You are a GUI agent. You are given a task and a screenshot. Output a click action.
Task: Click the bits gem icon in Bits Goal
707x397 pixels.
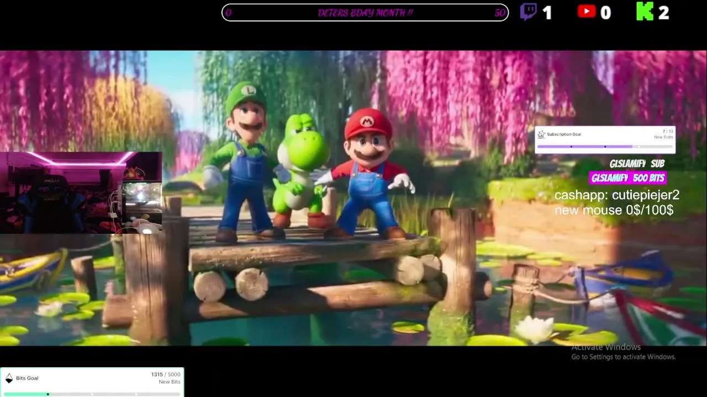tap(9, 378)
